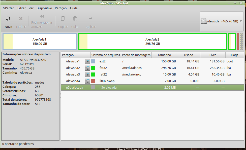Open the Partição menu
The width and height of the screenshot is (246, 150).
tap(61, 8)
